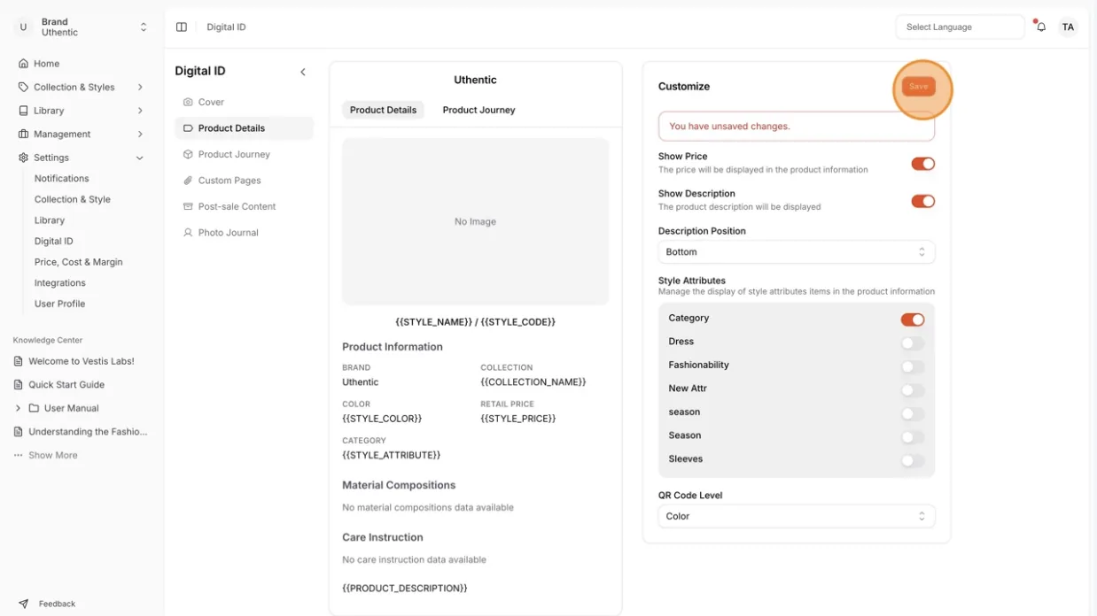Turn on the Sleeves attribute toggle
Viewport: 1097px width, 616px height.
(913, 460)
